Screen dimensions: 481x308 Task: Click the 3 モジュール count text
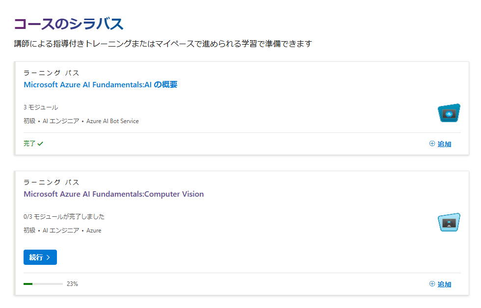tap(41, 107)
